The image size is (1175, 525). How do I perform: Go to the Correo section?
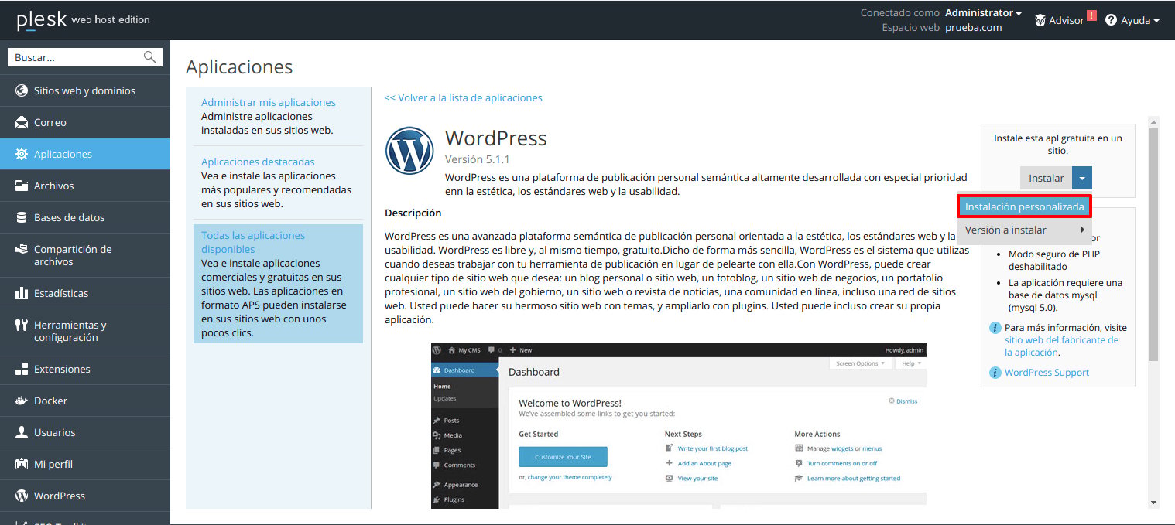point(85,122)
